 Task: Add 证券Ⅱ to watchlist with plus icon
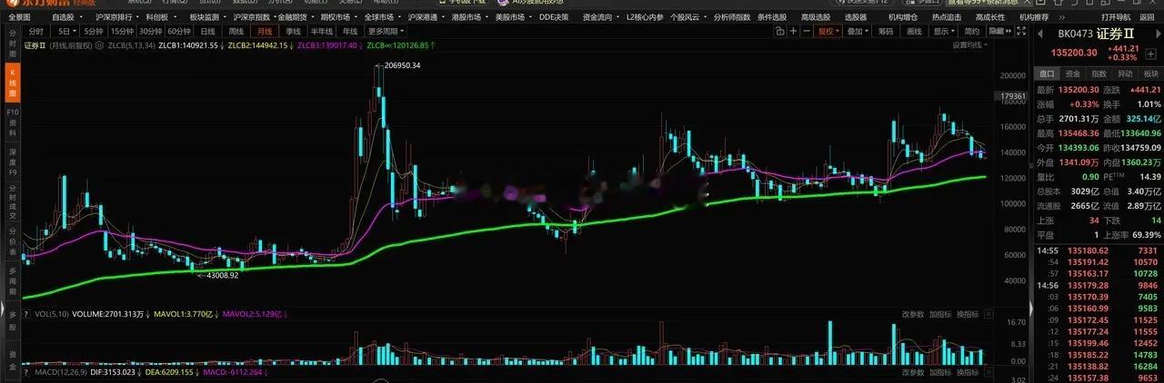1151,54
